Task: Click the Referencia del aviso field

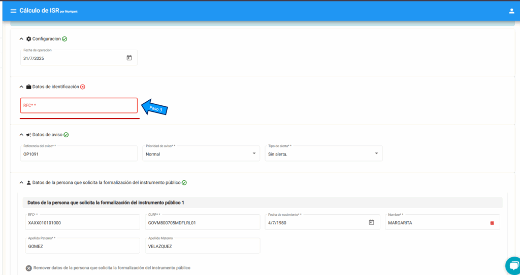Action: [x=79, y=154]
